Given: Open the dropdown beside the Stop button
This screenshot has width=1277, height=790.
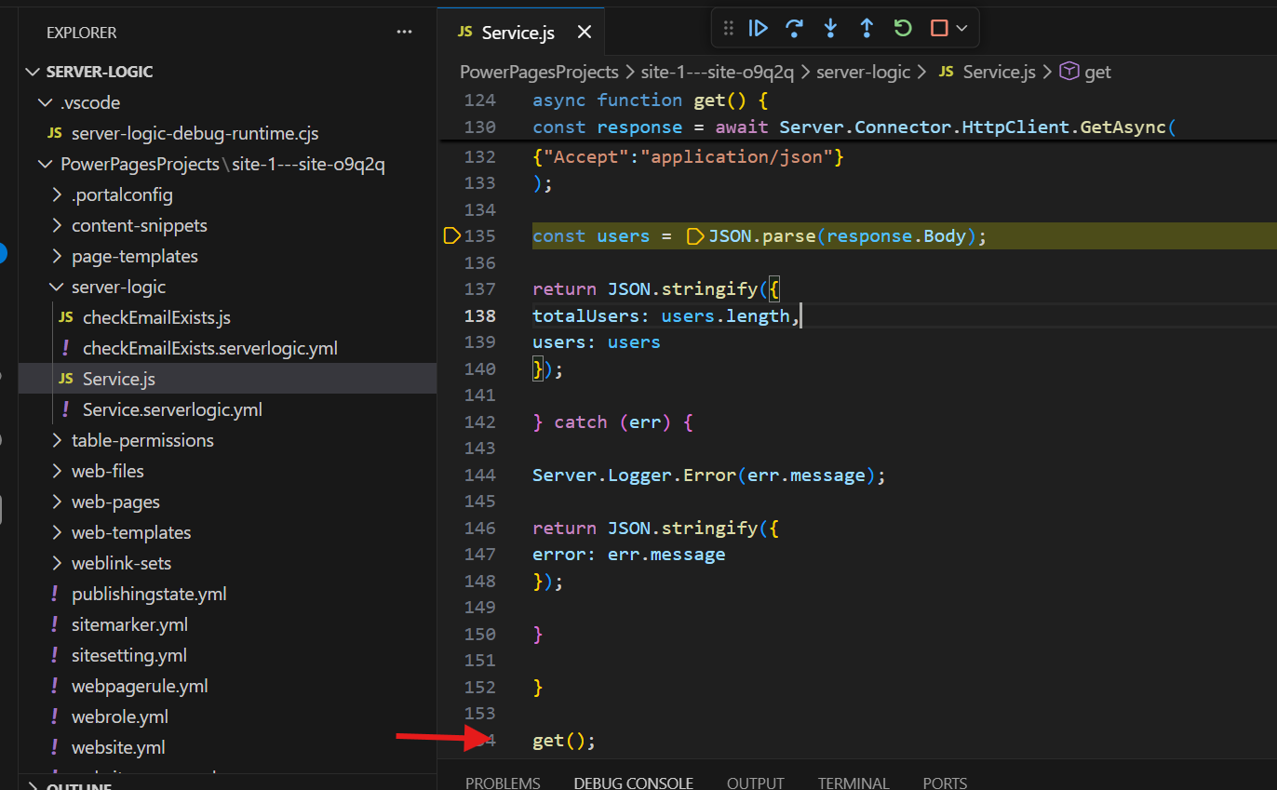Looking at the screenshot, I should pyautogui.click(x=962, y=28).
